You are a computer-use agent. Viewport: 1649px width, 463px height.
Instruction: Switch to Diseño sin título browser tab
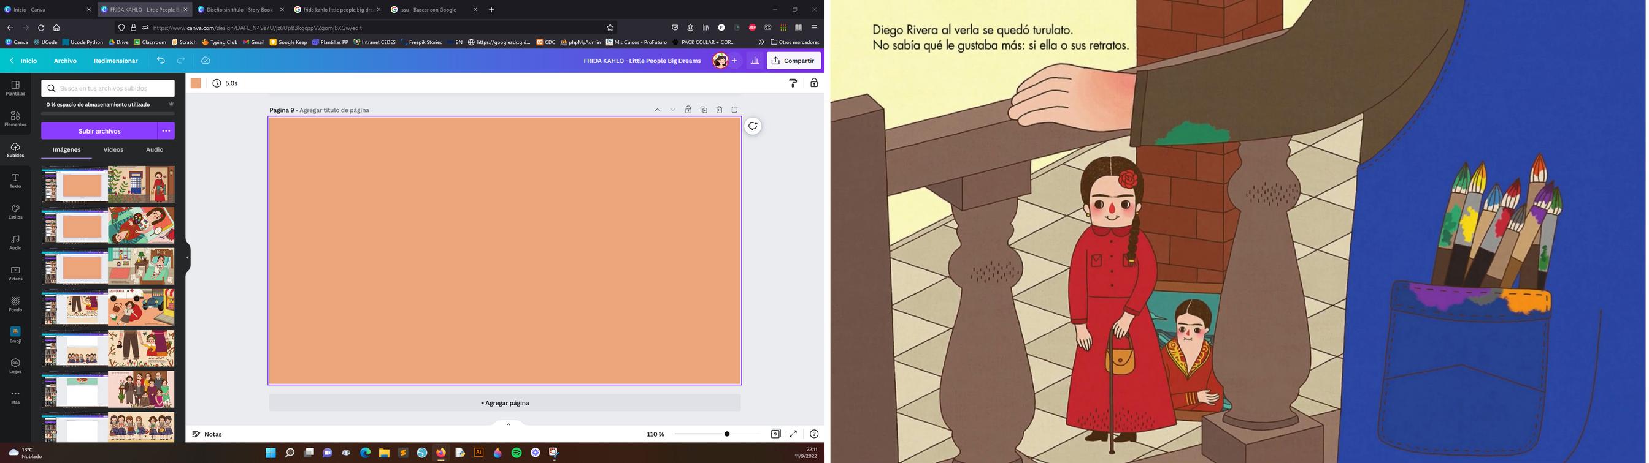tap(240, 10)
